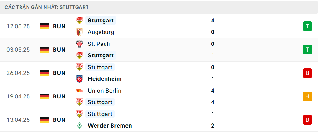Open the Werder Bremen team link

pyautogui.click(x=110, y=126)
